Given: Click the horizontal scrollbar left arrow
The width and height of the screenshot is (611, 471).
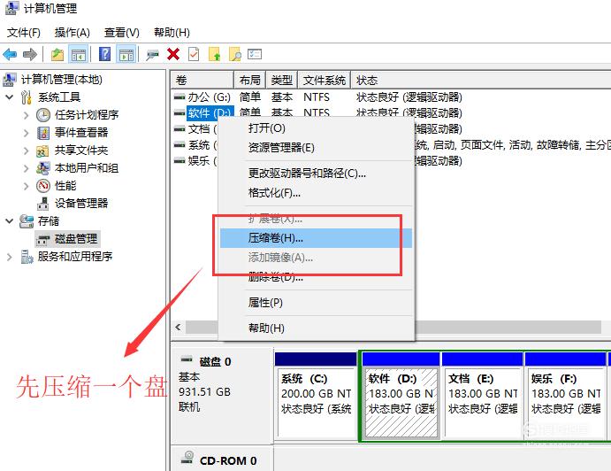Looking at the screenshot, I should click(178, 327).
